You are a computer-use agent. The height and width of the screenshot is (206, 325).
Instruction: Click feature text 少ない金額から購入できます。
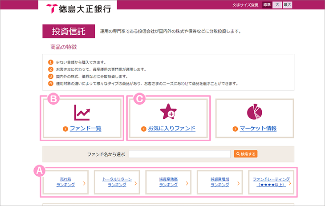point(81,62)
